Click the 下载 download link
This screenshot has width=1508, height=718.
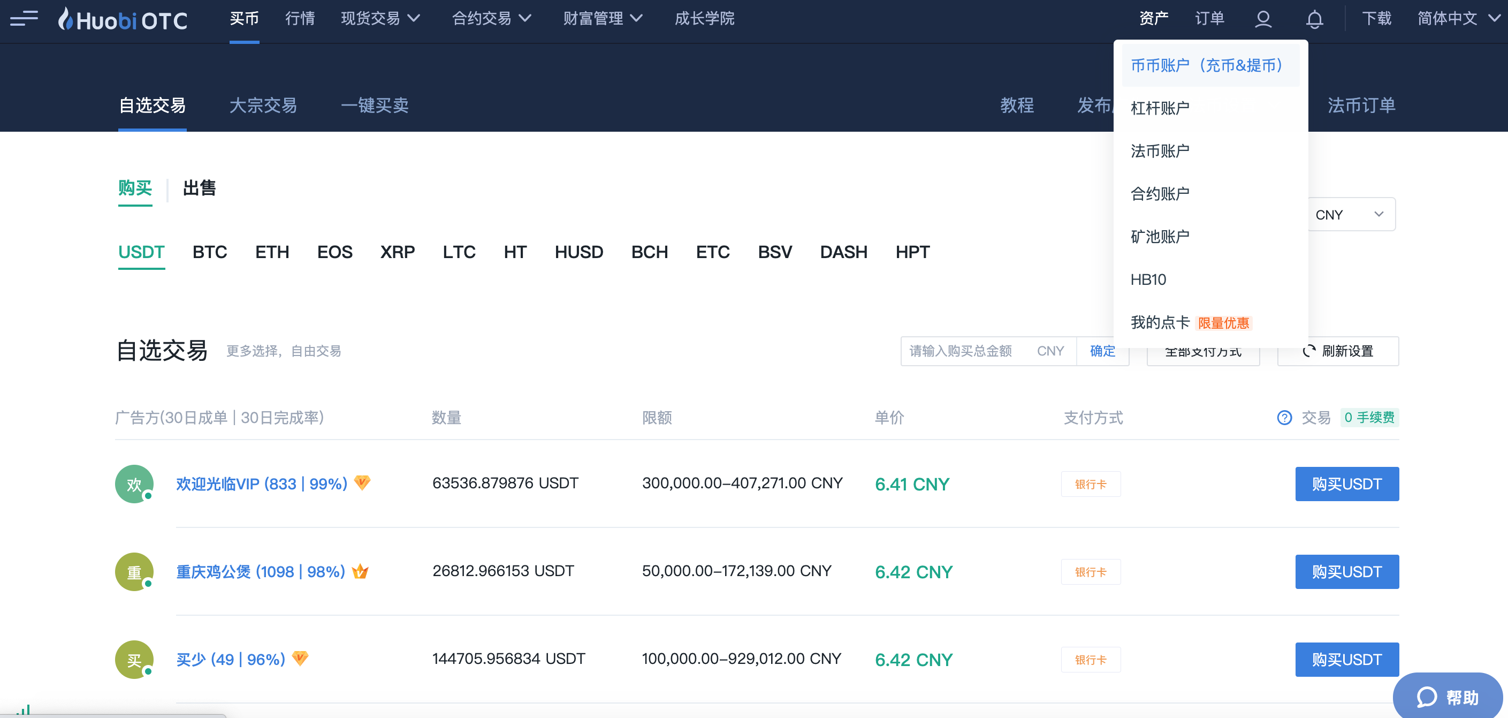coord(1376,18)
